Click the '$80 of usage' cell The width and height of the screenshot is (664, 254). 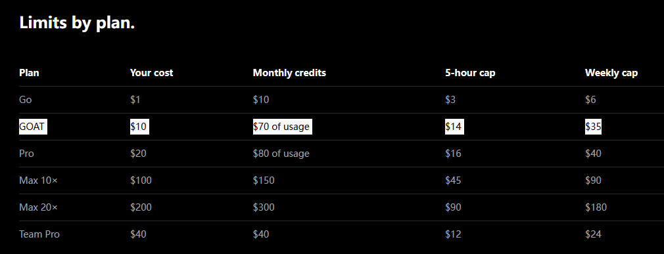[281, 154]
